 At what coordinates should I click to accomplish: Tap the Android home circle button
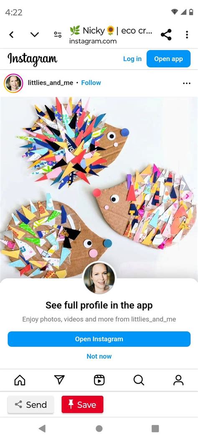coord(99,428)
